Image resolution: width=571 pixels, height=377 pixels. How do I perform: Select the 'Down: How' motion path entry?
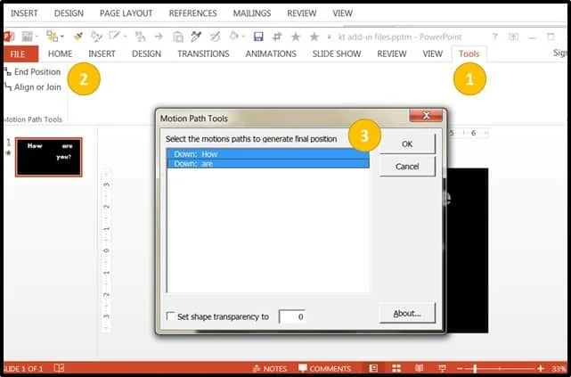[268, 154]
